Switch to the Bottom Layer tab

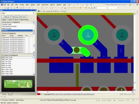[x=55, y=94]
